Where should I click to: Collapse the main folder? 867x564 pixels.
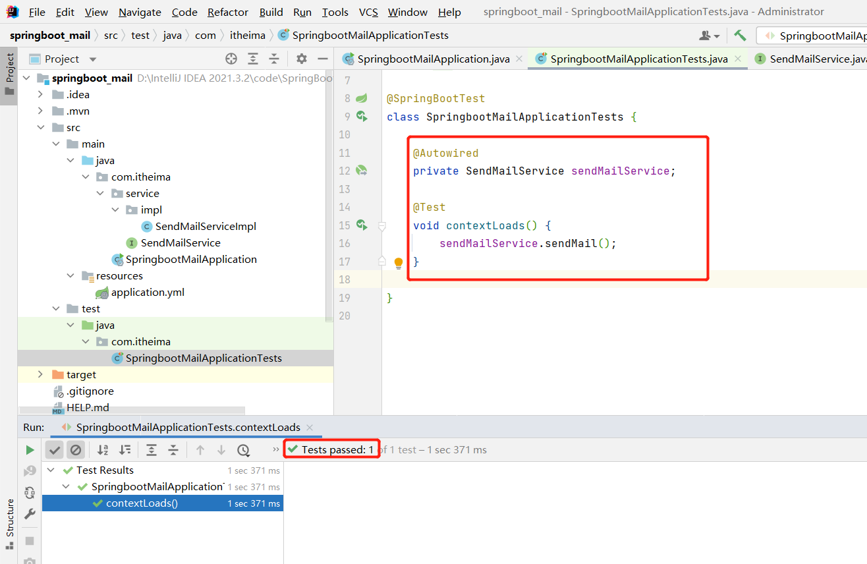55,144
